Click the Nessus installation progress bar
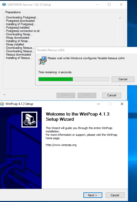 point(74,79)
